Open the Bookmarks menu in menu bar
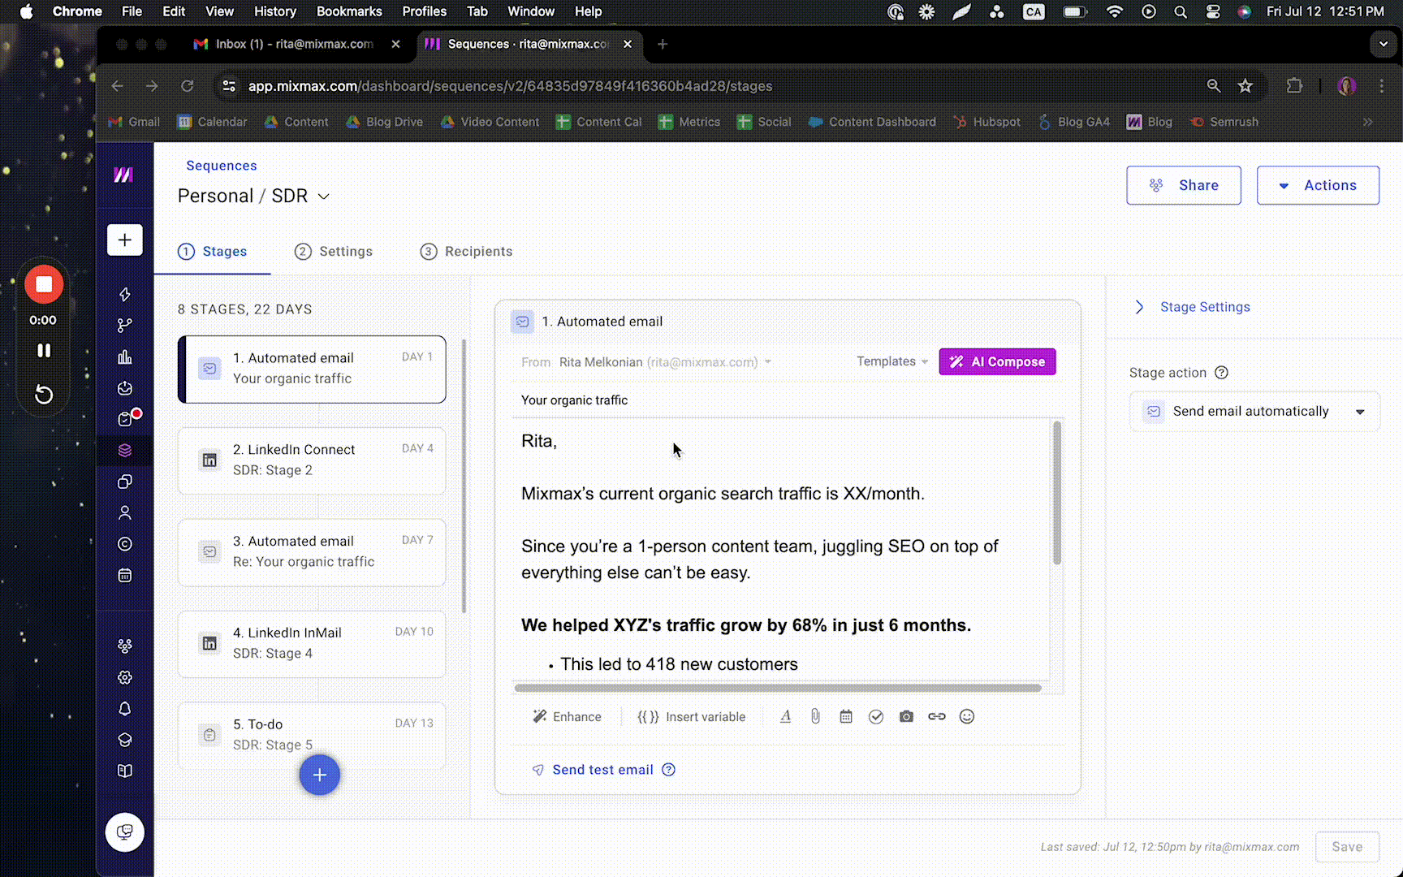The width and height of the screenshot is (1403, 877). (349, 11)
